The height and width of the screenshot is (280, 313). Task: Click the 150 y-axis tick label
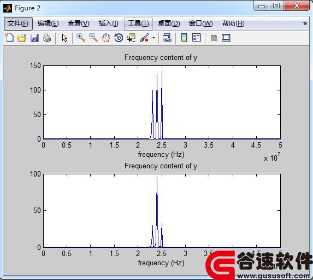click(x=35, y=66)
